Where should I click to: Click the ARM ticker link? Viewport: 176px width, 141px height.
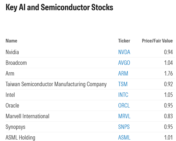pyautogui.click(x=123, y=74)
